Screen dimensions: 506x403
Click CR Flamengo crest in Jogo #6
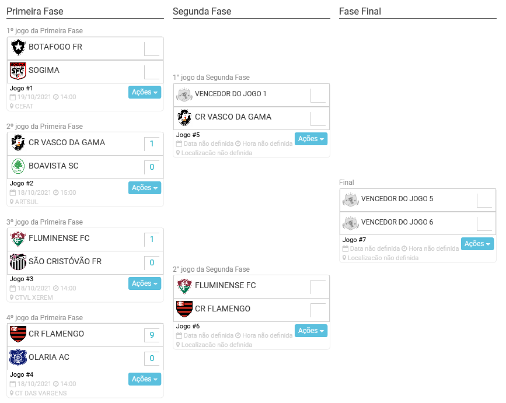(x=184, y=309)
